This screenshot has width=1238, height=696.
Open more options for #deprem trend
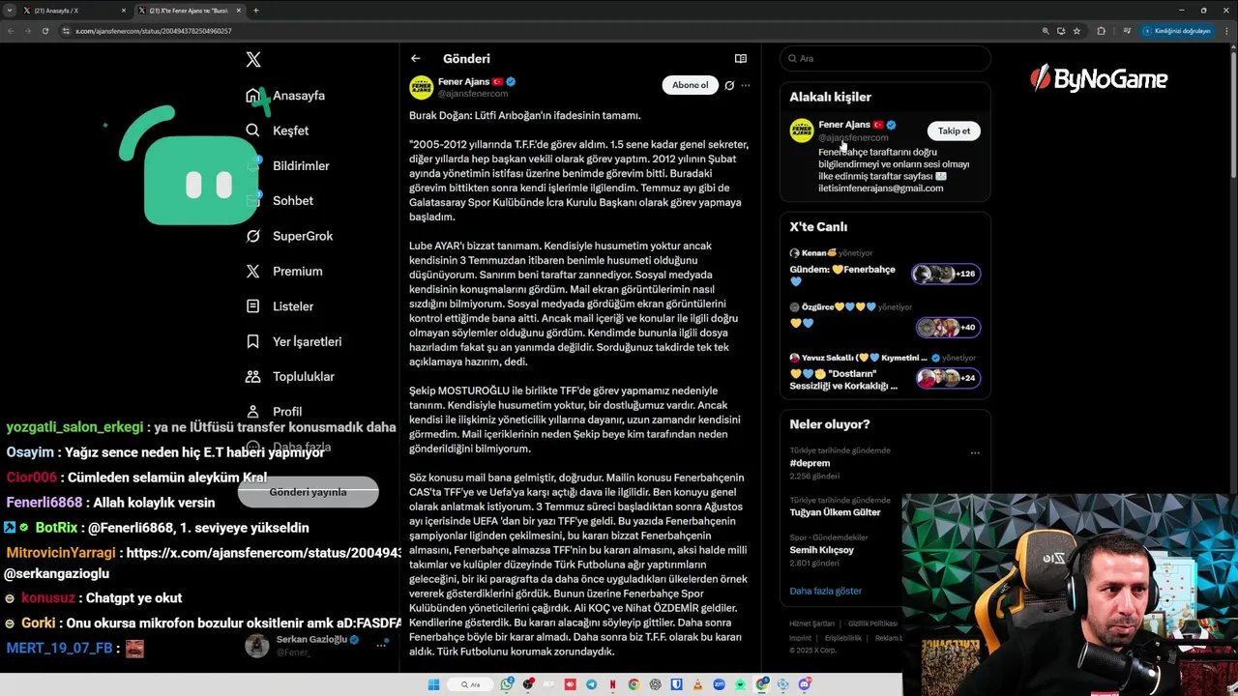click(x=975, y=452)
